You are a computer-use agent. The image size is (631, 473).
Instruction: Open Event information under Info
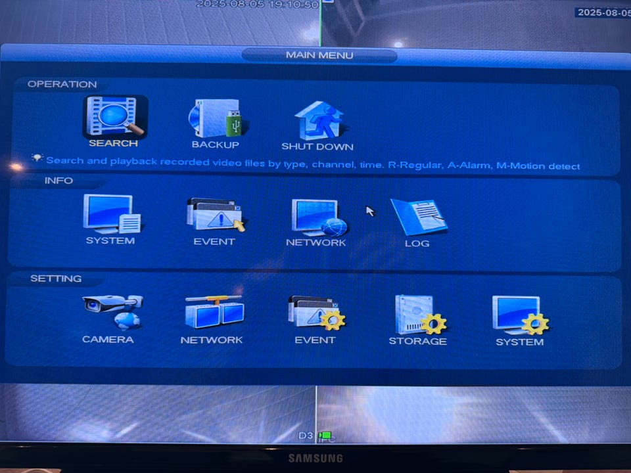[216, 215]
